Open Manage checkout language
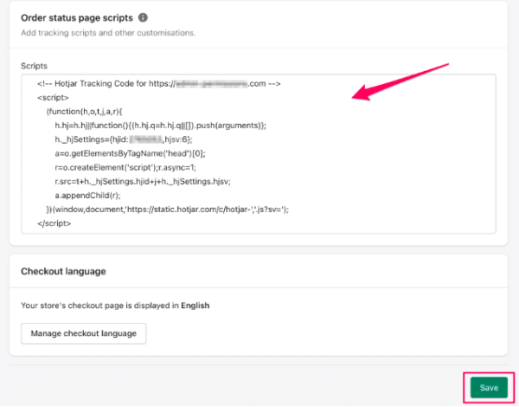Viewport: 519px width, 407px height. pos(83,333)
